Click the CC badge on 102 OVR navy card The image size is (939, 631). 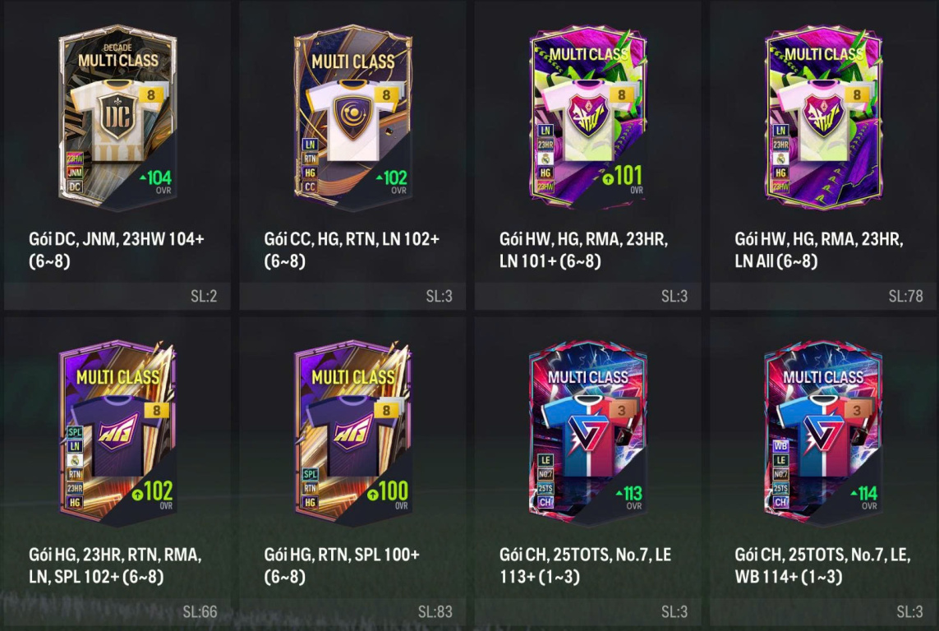pyautogui.click(x=310, y=187)
